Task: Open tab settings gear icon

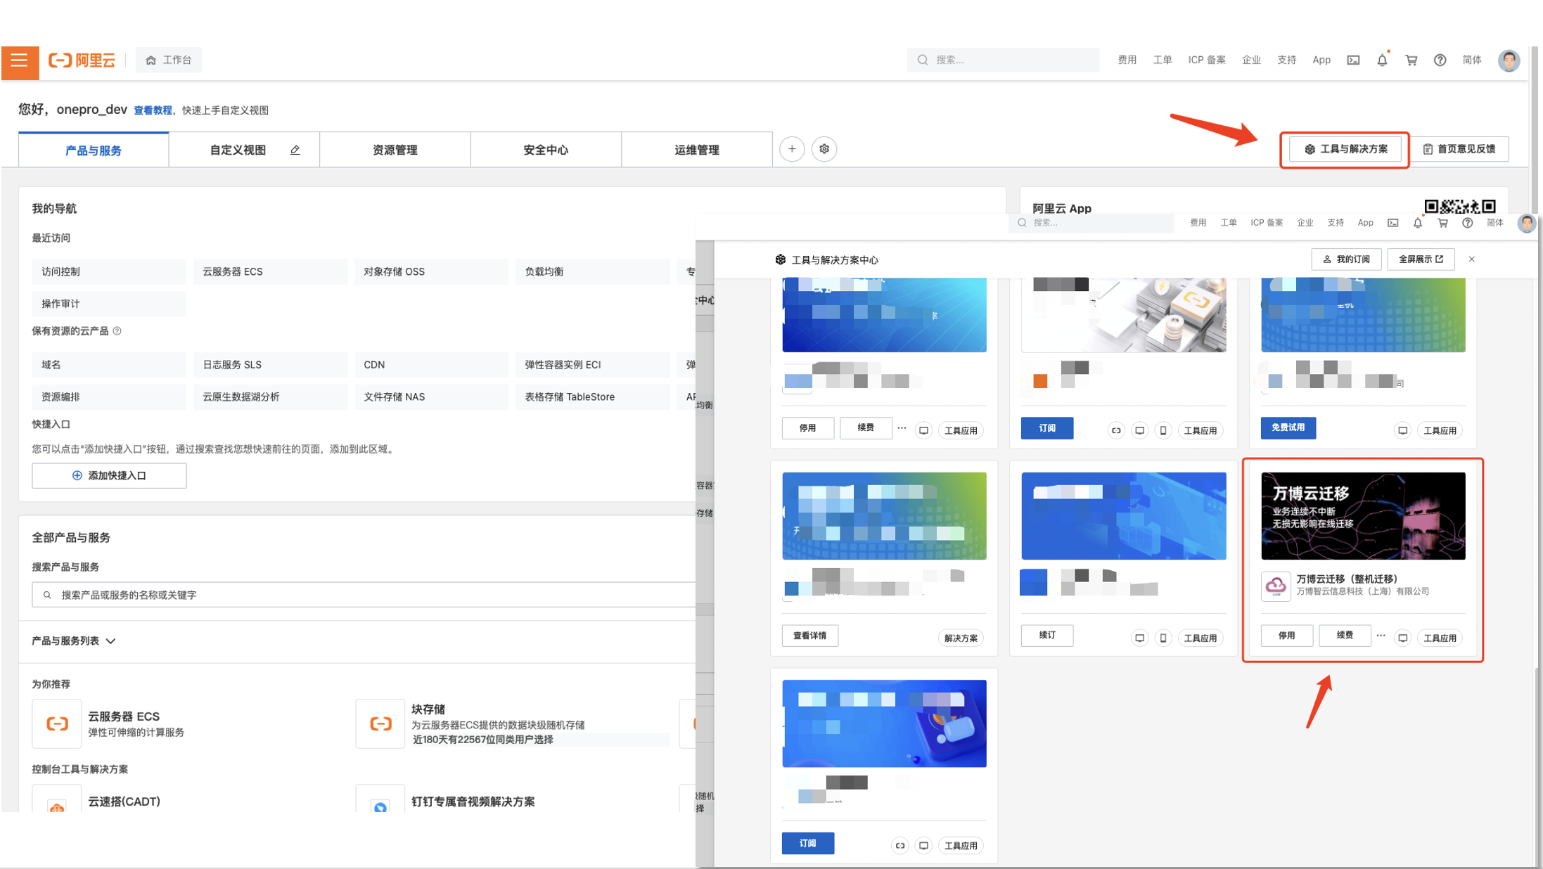Action: coord(824,149)
